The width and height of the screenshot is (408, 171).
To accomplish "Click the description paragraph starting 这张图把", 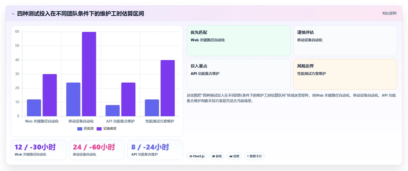I will 291,98.
